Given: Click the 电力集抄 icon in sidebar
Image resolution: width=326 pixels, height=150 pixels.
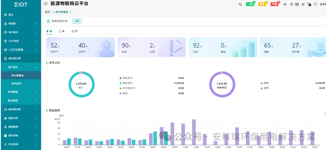Looking at the screenshot, I should [5, 32].
